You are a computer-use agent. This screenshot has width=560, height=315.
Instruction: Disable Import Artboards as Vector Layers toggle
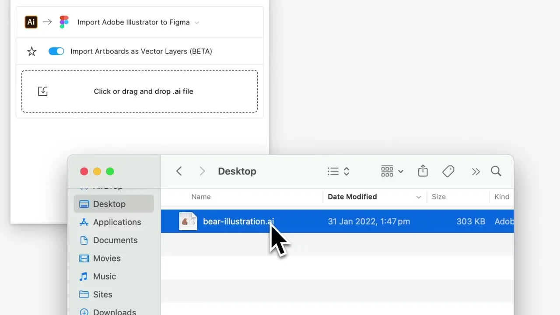(56, 51)
